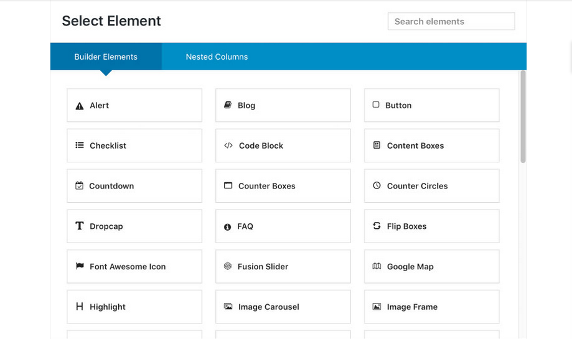Screen dimensions: 572x339
Task: Click the Google Map icon
Action: [x=377, y=266]
